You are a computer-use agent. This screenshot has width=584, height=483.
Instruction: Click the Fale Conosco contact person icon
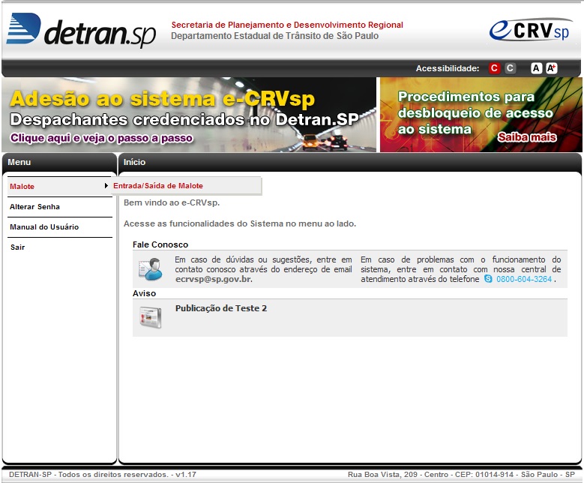tap(151, 269)
